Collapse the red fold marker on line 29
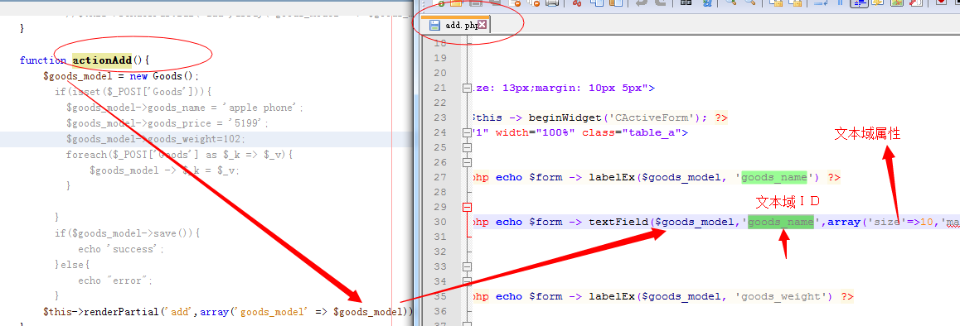The width and height of the screenshot is (960, 326). point(467,208)
